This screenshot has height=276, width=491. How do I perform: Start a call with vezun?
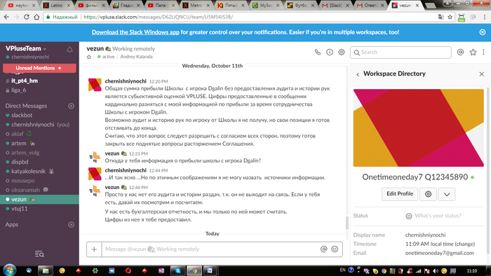[x=318, y=53]
